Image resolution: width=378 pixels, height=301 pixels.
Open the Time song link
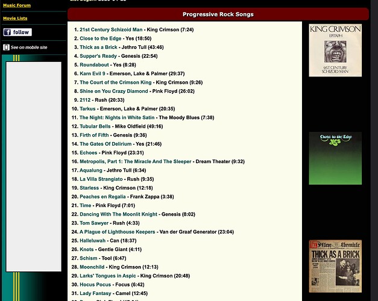pos(86,205)
